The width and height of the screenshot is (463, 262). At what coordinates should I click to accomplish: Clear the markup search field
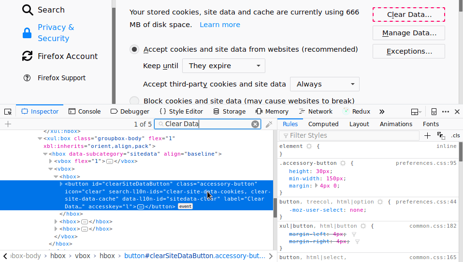pos(255,124)
